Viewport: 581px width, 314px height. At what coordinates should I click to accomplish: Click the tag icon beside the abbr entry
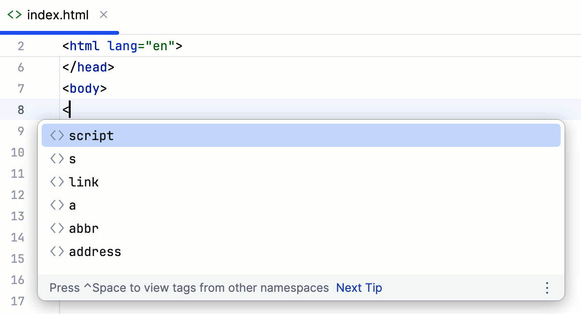click(x=56, y=228)
